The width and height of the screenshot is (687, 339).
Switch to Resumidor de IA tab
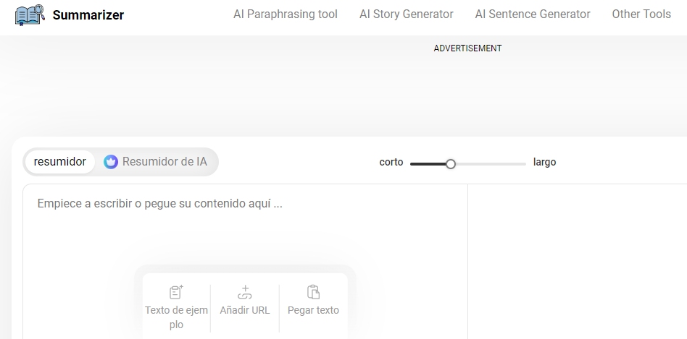156,162
